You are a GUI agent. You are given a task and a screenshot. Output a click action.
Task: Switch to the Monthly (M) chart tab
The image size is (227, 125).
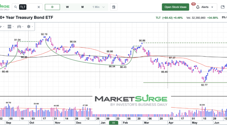tap(83, 7)
